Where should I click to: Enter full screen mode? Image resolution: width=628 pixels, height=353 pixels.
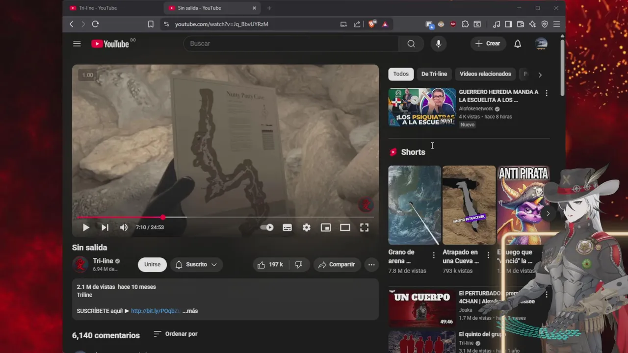coord(364,227)
